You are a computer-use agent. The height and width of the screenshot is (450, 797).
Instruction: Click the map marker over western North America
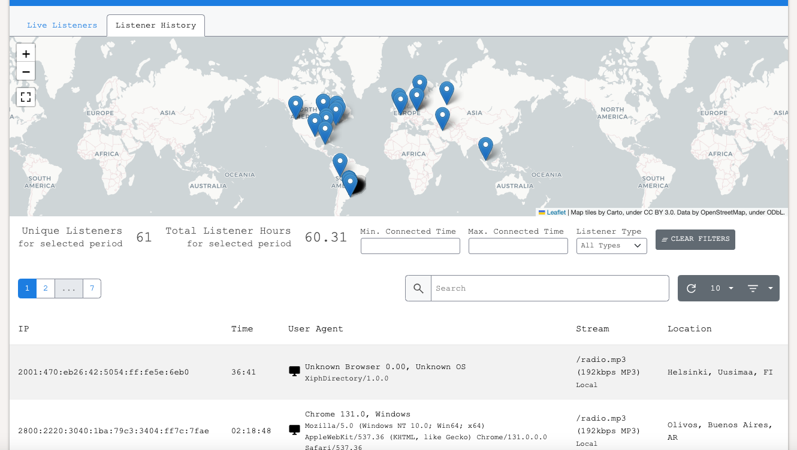(x=295, y=107)
